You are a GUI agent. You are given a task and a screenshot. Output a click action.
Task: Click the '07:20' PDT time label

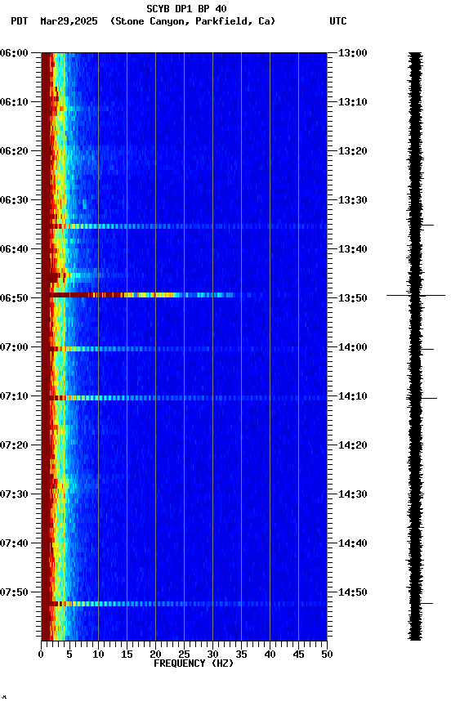(x=14, y=446)
